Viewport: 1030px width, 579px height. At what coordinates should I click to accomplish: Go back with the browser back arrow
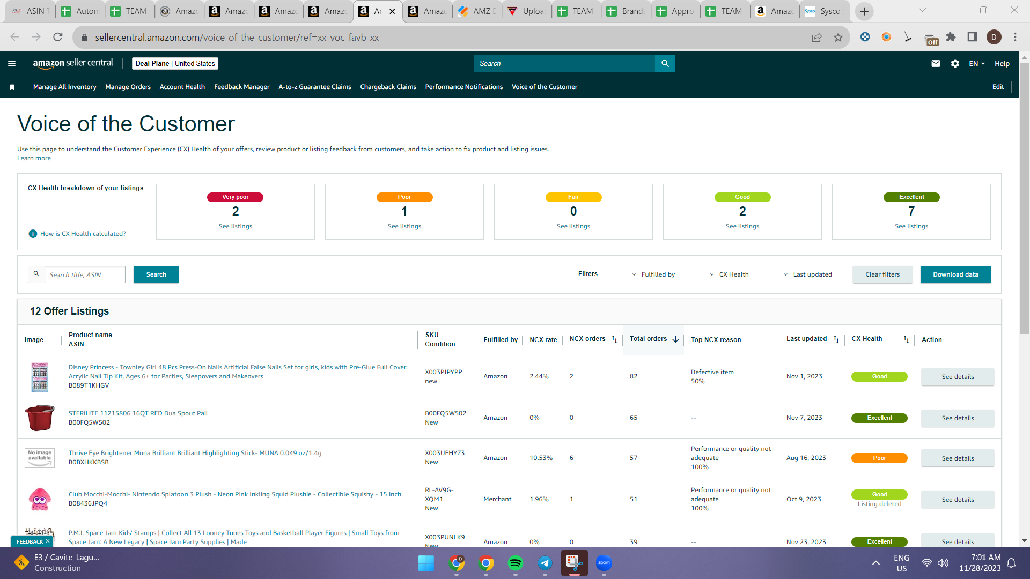pos(14,37)
